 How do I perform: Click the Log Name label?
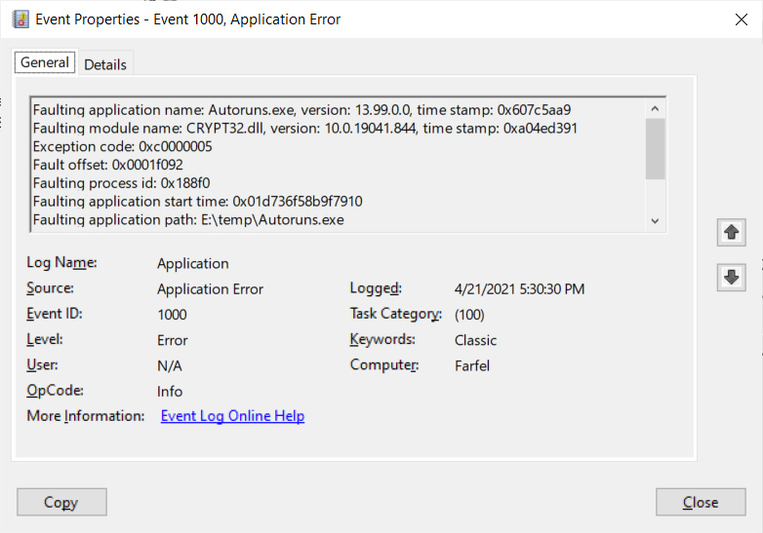(x=61, y=262)
